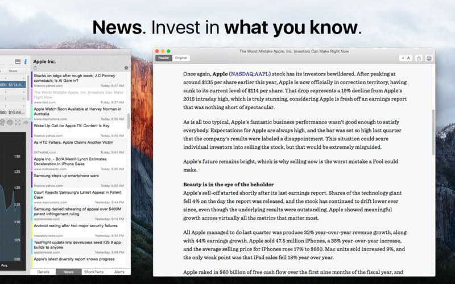Click the 'Apple Inc.' news panel title
The image size is (455, 284).
pos(44,61)
